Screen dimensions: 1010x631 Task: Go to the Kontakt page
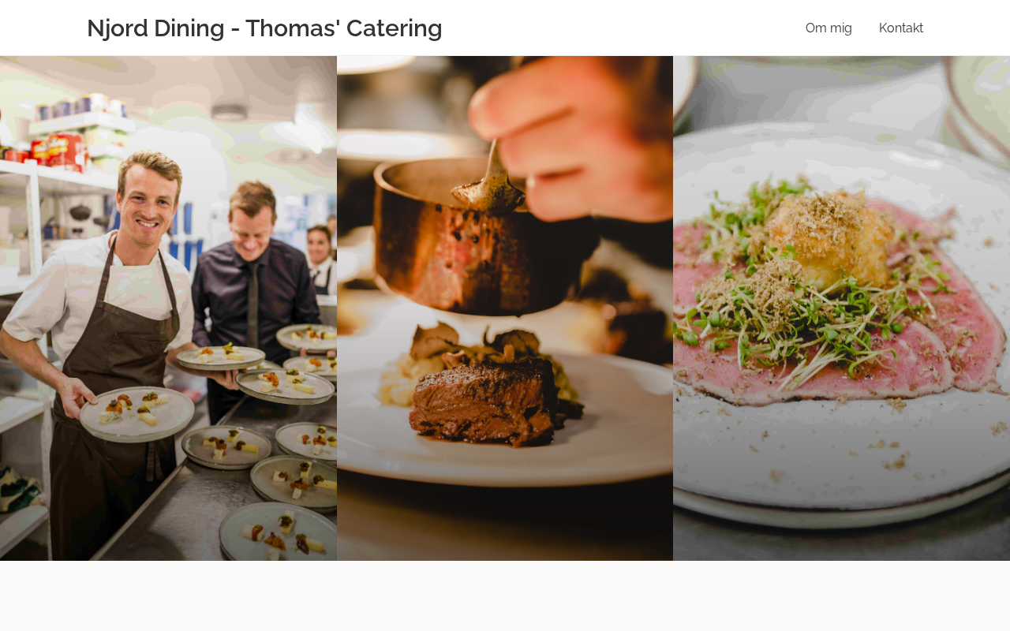tap(901, 28)
